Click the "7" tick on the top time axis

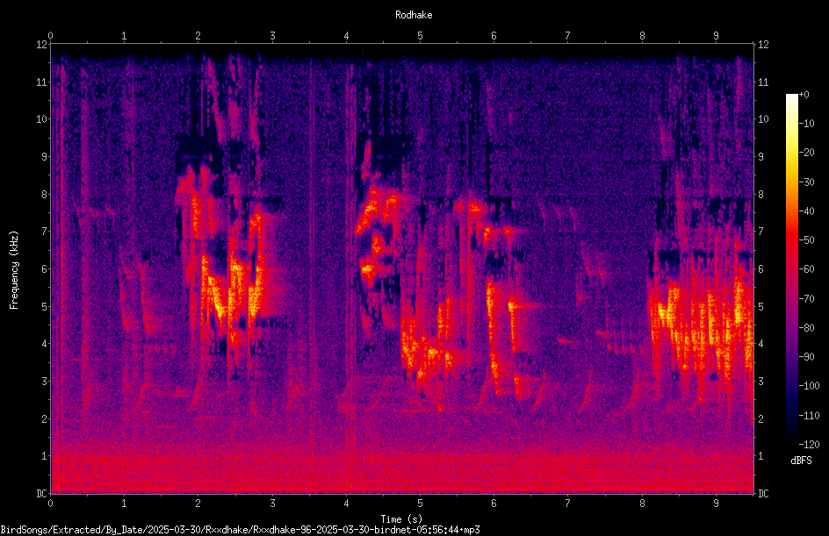[x=568, y=36]
